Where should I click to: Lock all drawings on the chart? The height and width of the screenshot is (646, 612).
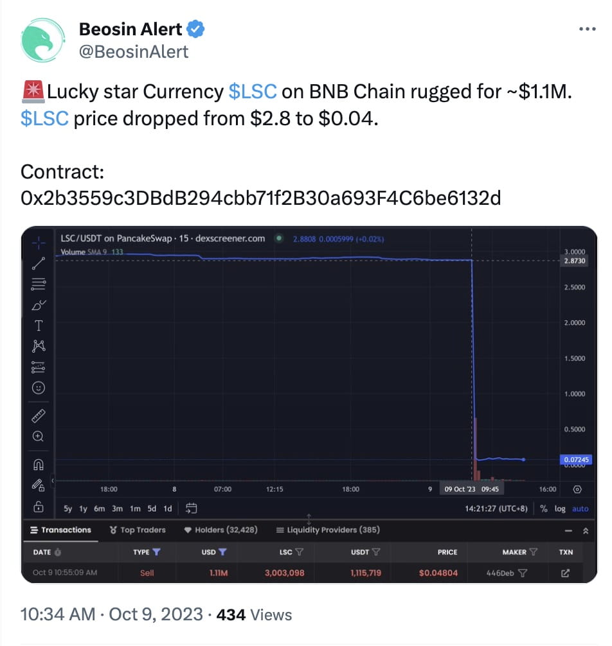39,507
